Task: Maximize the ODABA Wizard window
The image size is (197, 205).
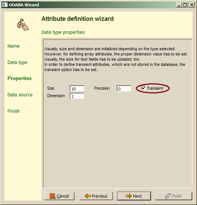Action: tap(185, 5)
